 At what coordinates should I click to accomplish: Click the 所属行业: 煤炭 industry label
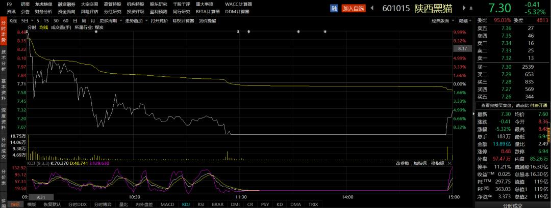click(89, 27)
